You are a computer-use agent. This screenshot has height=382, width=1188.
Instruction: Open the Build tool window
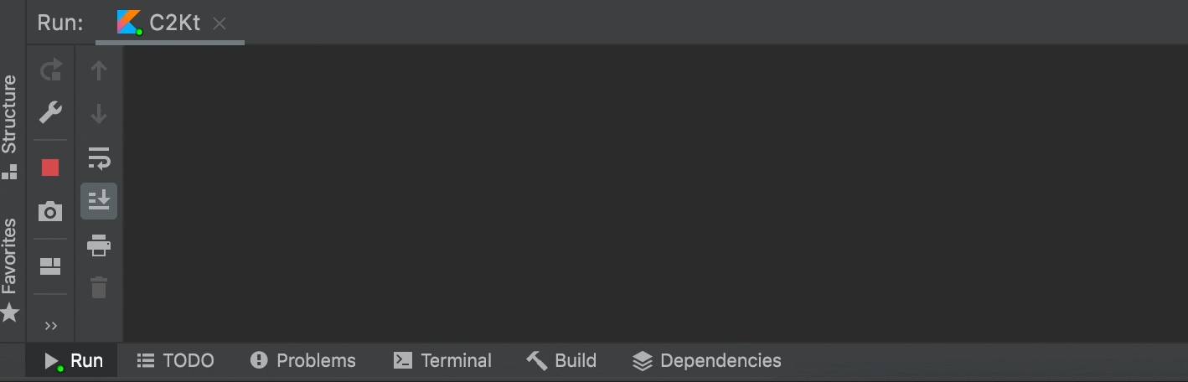coord(561,361)
